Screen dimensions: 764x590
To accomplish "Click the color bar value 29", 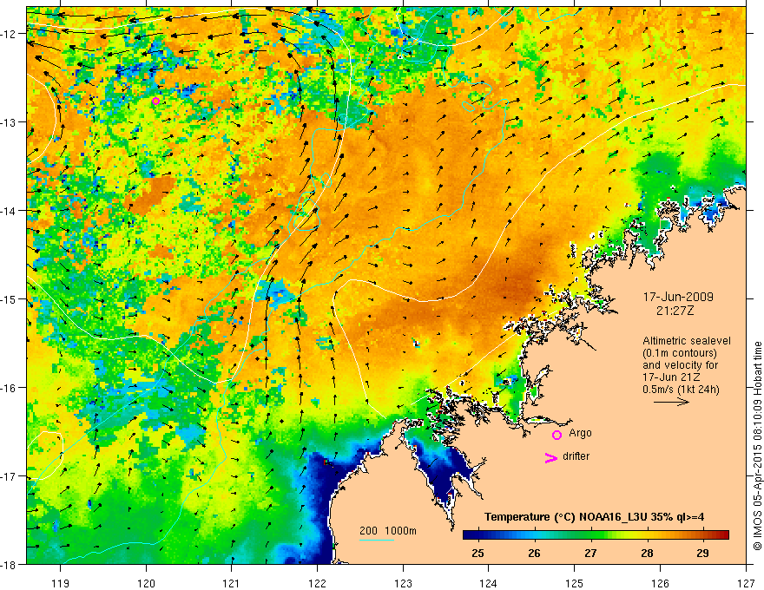I will pyautogui.click(x=702, y=554).
